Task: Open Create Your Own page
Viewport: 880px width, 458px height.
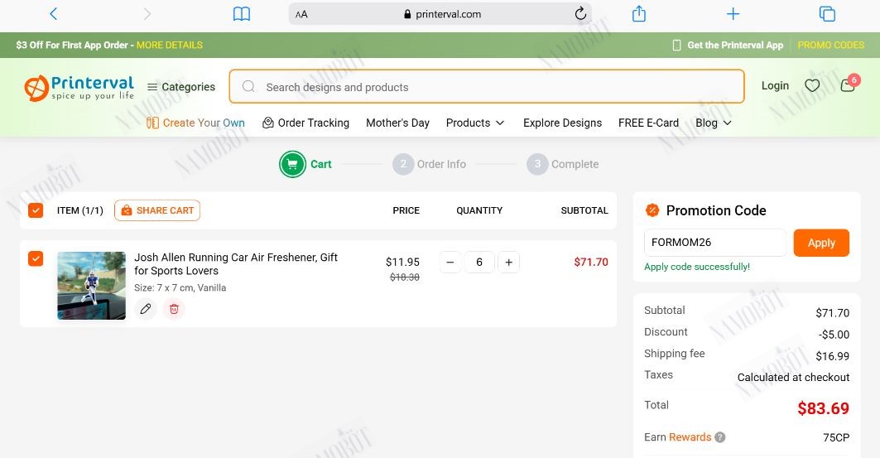Action: tap(195, 123)
